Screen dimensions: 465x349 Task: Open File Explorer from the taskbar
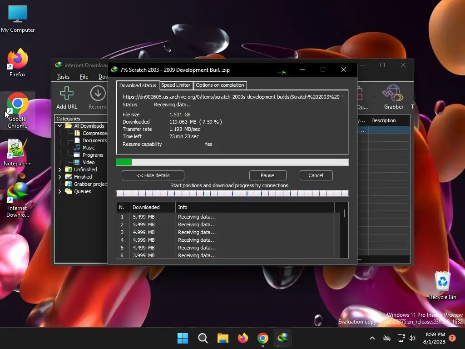pos(223,338)
